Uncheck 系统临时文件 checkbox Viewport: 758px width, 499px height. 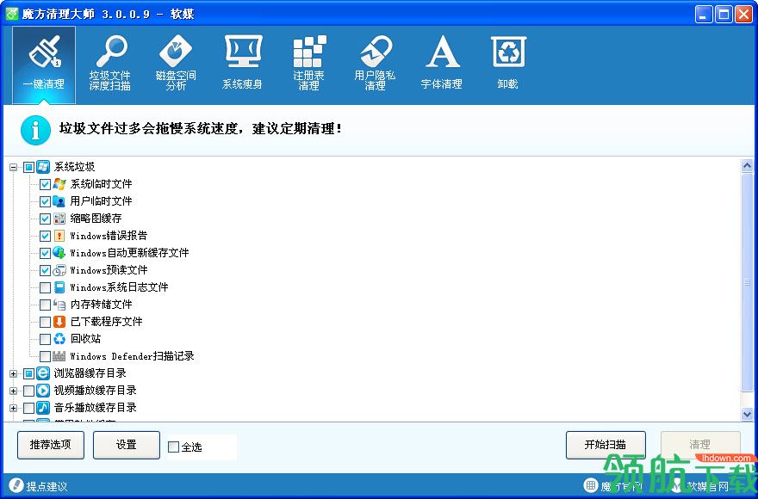(45, 184)
